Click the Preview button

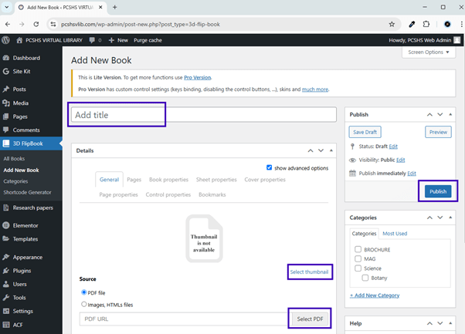tap(438, 132)
